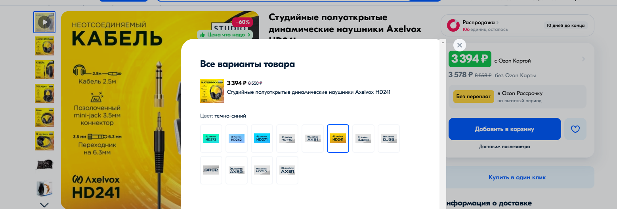
Task: Click 3 578 ₽ price without Ozon Card
Action: click(x=460, y=74)
